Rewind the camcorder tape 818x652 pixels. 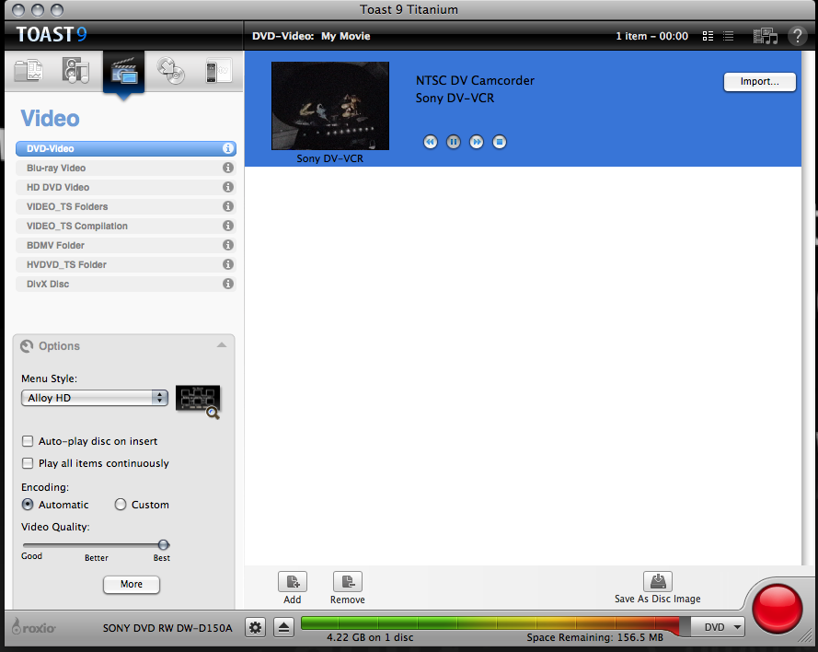pos(431,142)
